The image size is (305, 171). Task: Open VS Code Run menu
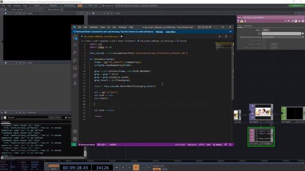click(x=114, y=27)
